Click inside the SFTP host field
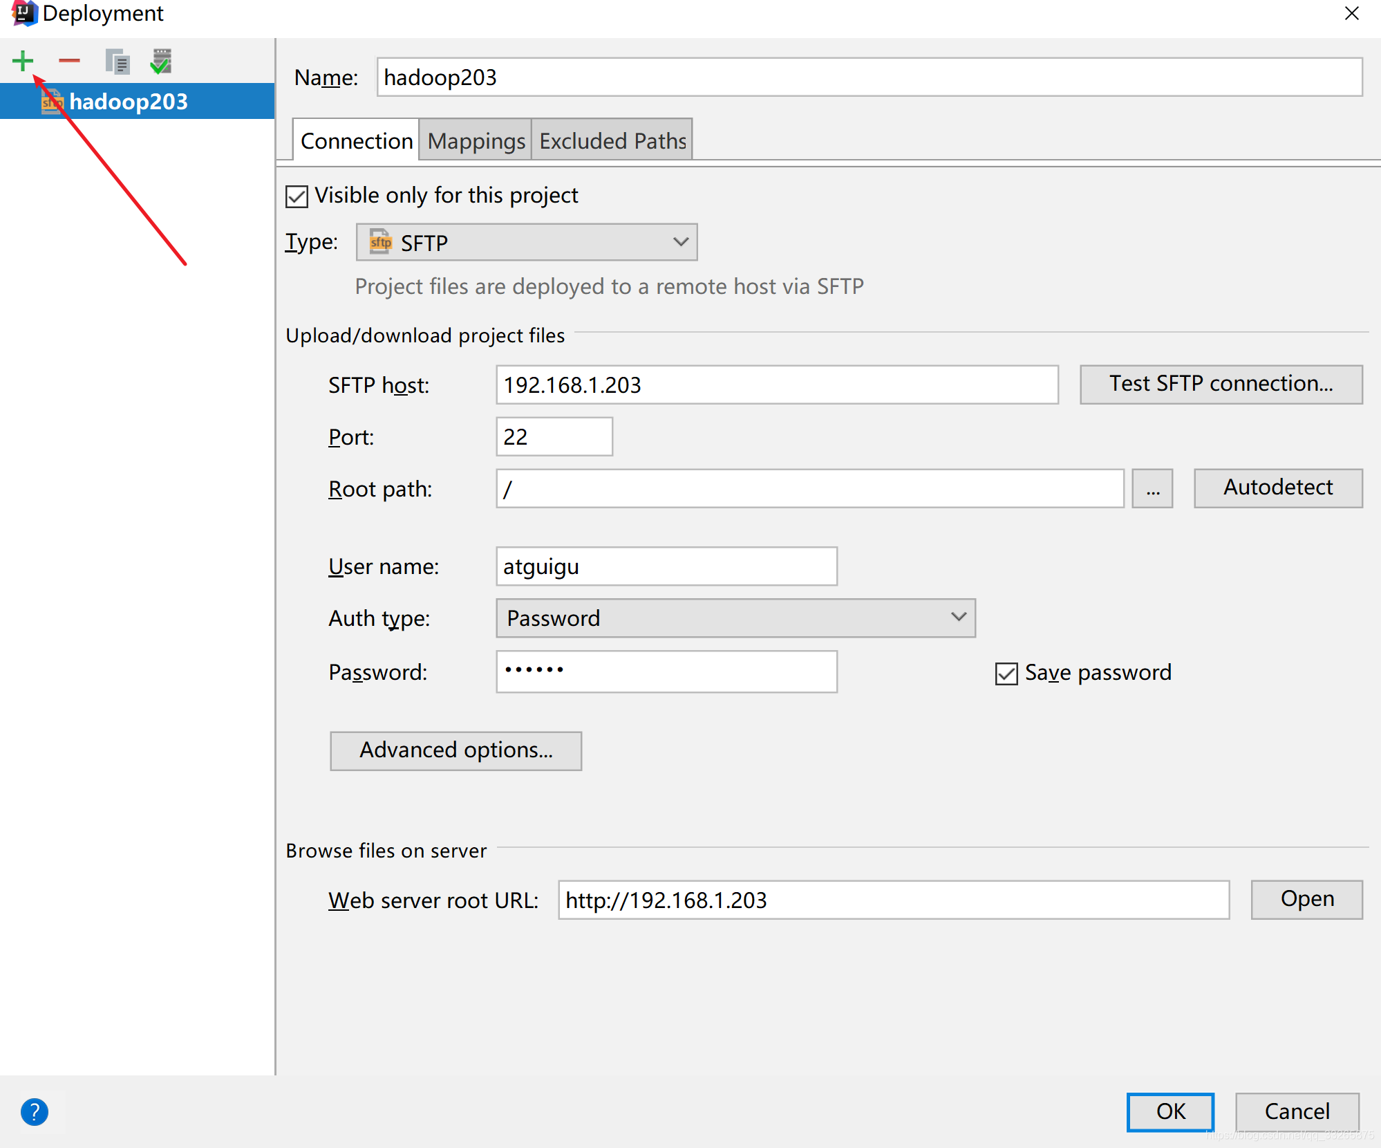The width and height of the screenshot is (1381, 1148). click(776, 385)
